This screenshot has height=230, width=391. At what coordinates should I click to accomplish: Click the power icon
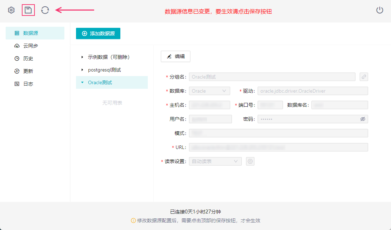click(x=379, y=10)
